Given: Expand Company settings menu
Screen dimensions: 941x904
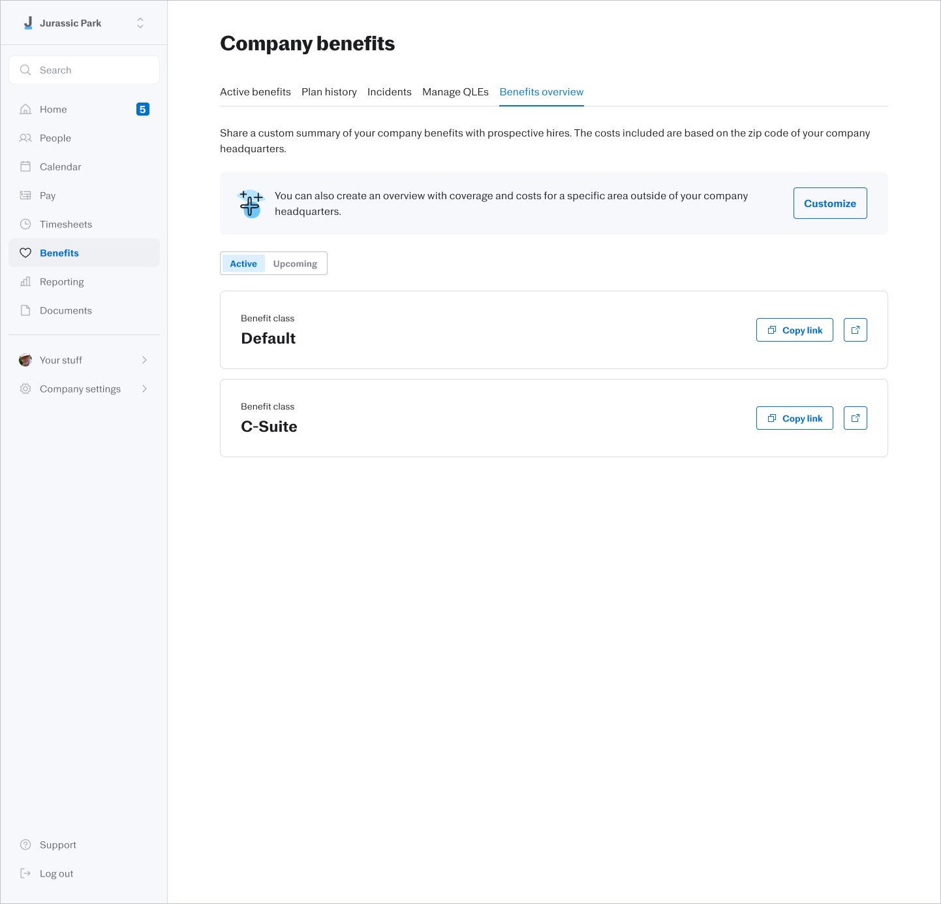Looking at the screenshot, I should click(144, 389).
